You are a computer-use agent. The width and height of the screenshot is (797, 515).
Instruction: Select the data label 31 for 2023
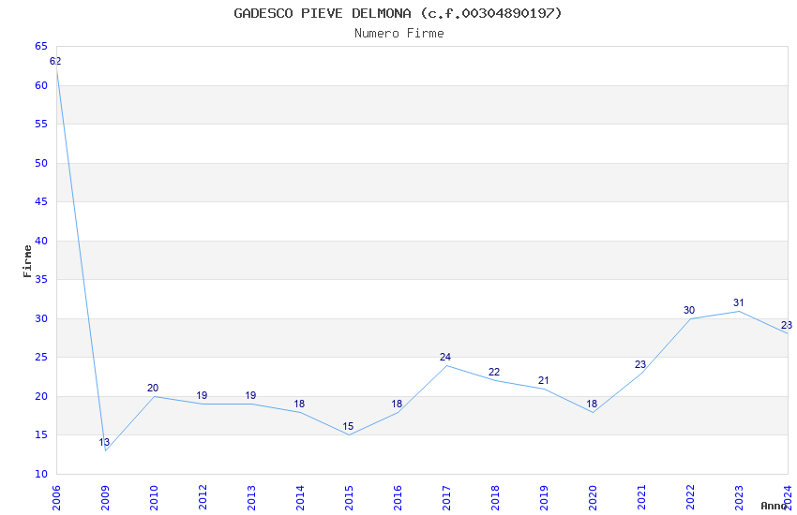point(739,302)
